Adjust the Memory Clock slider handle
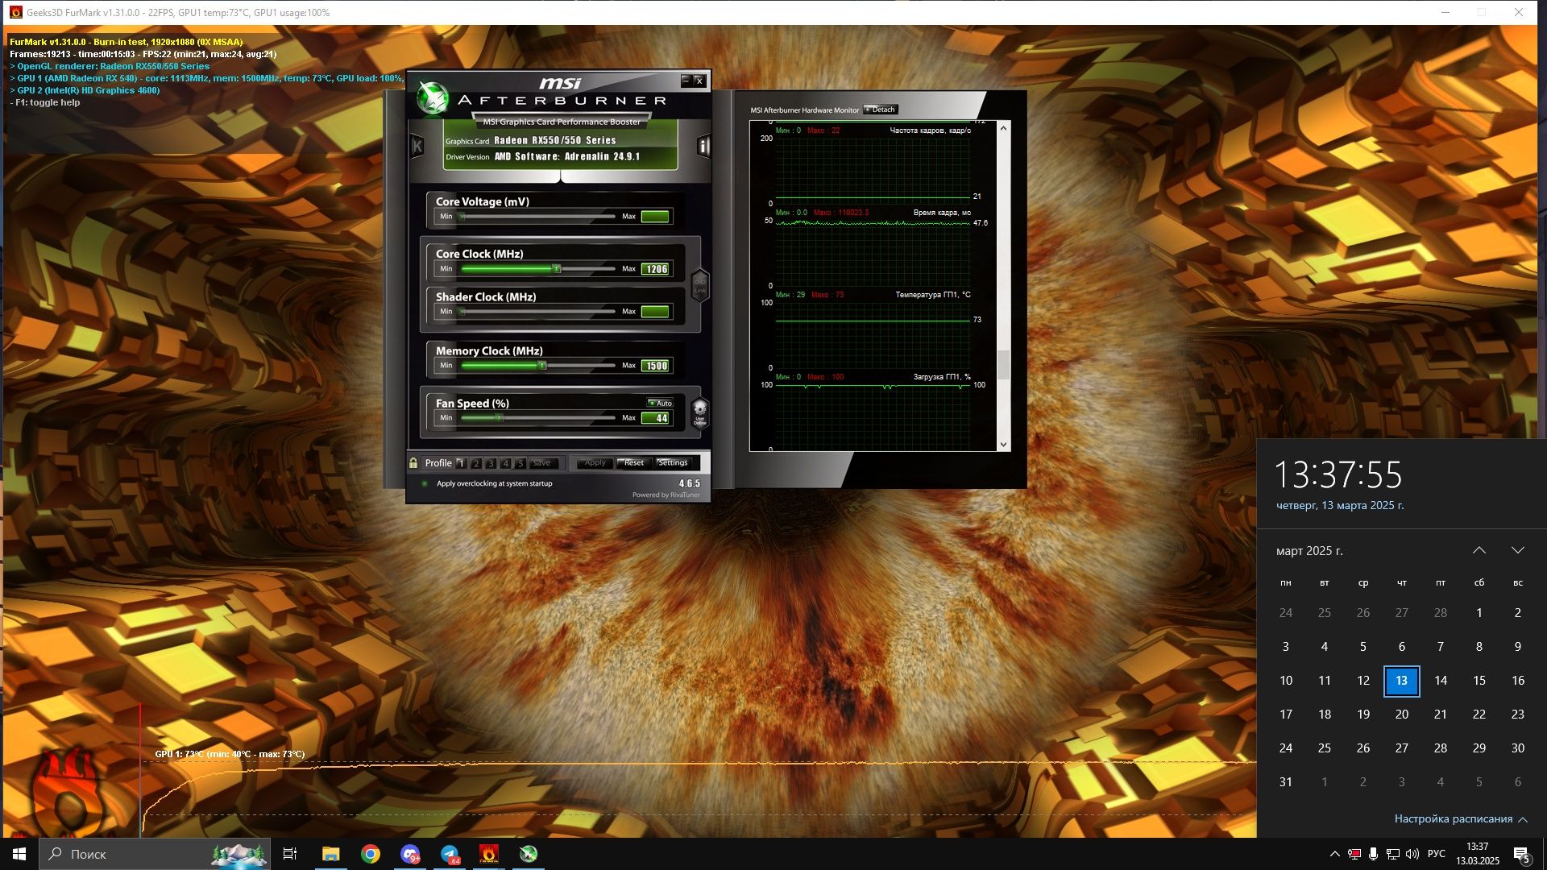 pyautogui.click(x=542, y=365)
